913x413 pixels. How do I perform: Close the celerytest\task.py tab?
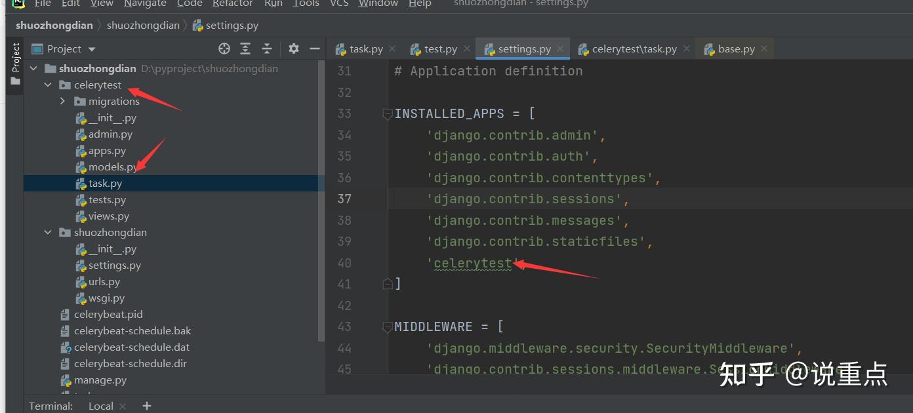click(686, 49)
